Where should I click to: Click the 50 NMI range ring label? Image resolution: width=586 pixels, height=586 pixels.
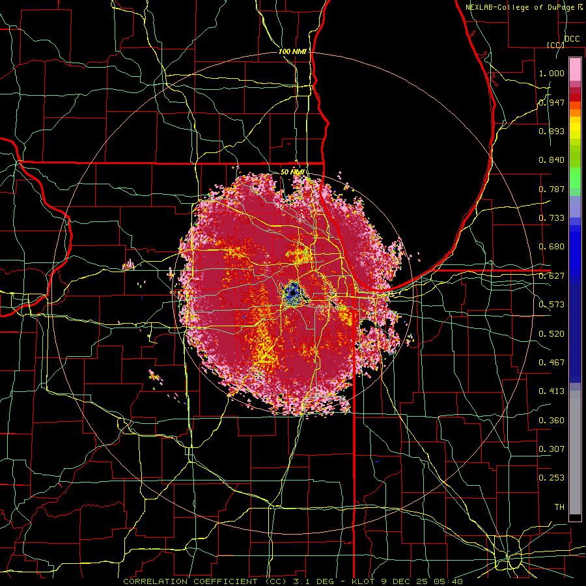coord(292,172)
